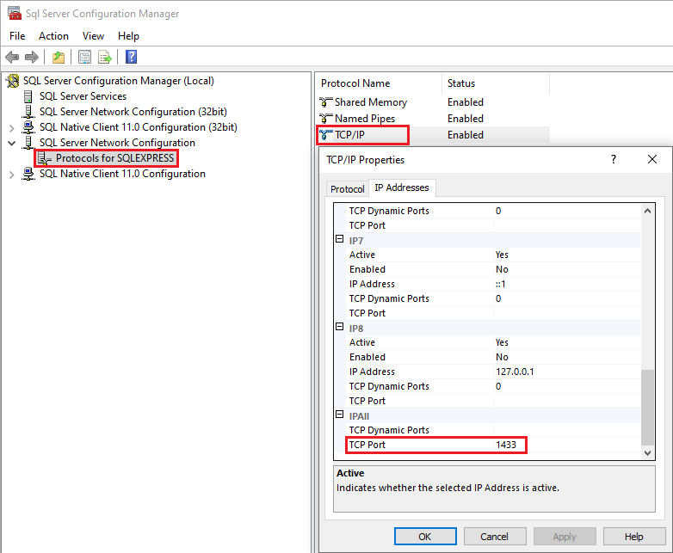This screenshot has width=673, height=553.
Task: Click the Enabled status of Named Pipes
Action: click(x=466, y=119)
